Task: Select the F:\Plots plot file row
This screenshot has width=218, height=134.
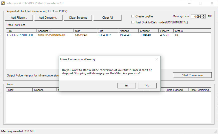Action: pos(21,35)
